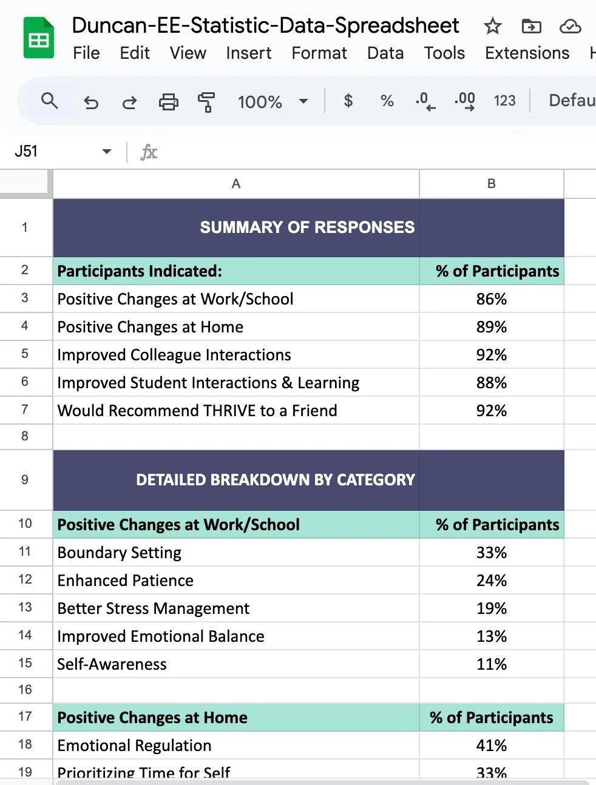Open the search menus magnifier tool

coord(50,101)
